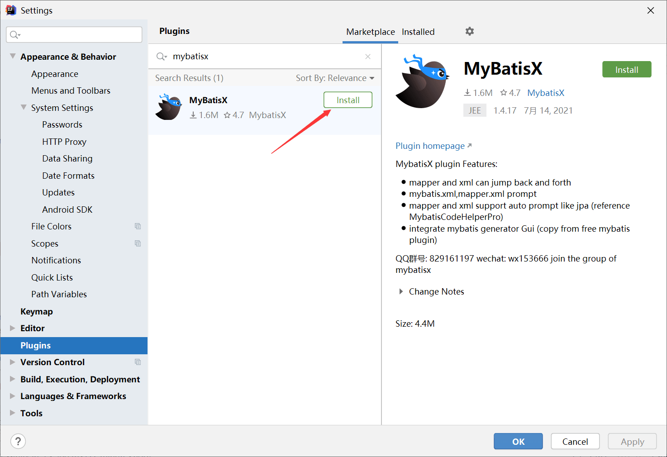The width and height of the screenshot is (667, 457).
Task: Open the Date Formats settings
Action: pos(68,176)
